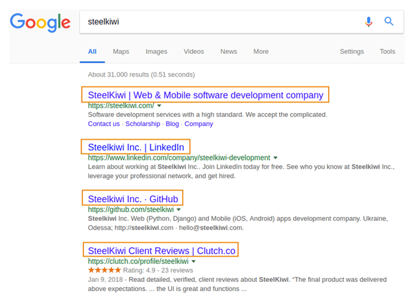This screenshot has height=306, width=414.
Task: Open the More search menu
Action: click(261, 51)
